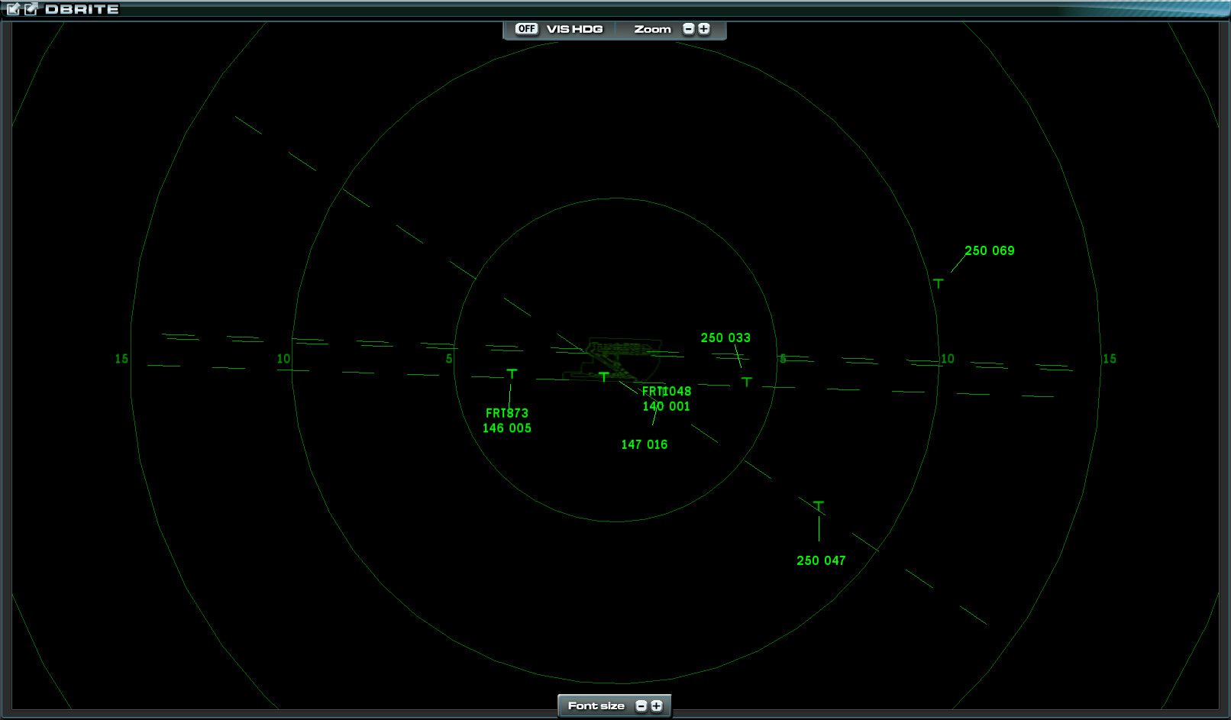Select the T target symbol of aircraft 250 047
The image size is (1231, 720).
[x=818, y=504]
